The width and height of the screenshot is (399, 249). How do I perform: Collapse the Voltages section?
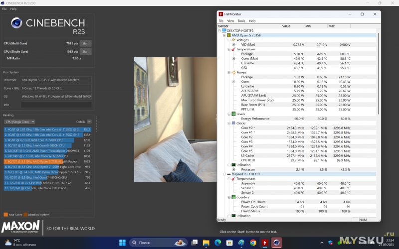pyautogui.click(x=229, y=40)
